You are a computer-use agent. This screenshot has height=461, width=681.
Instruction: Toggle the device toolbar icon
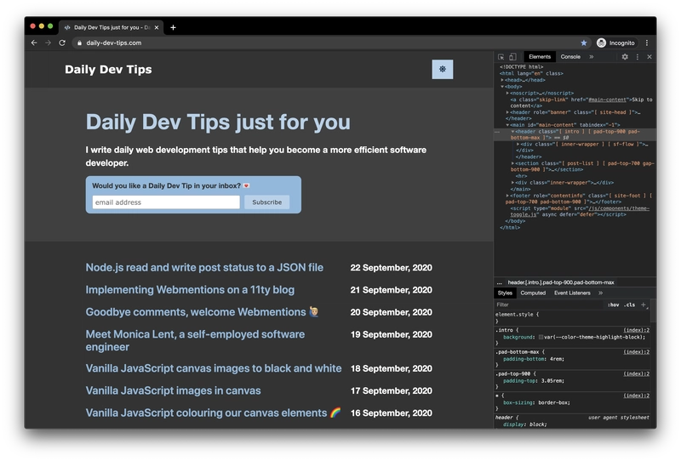point(513,57)
